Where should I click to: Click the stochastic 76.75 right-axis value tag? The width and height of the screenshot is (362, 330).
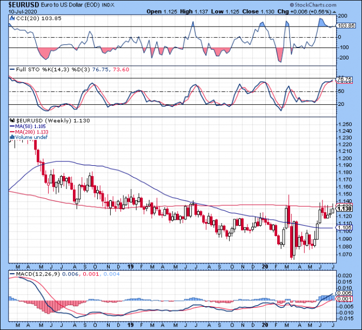pos(344,80)
